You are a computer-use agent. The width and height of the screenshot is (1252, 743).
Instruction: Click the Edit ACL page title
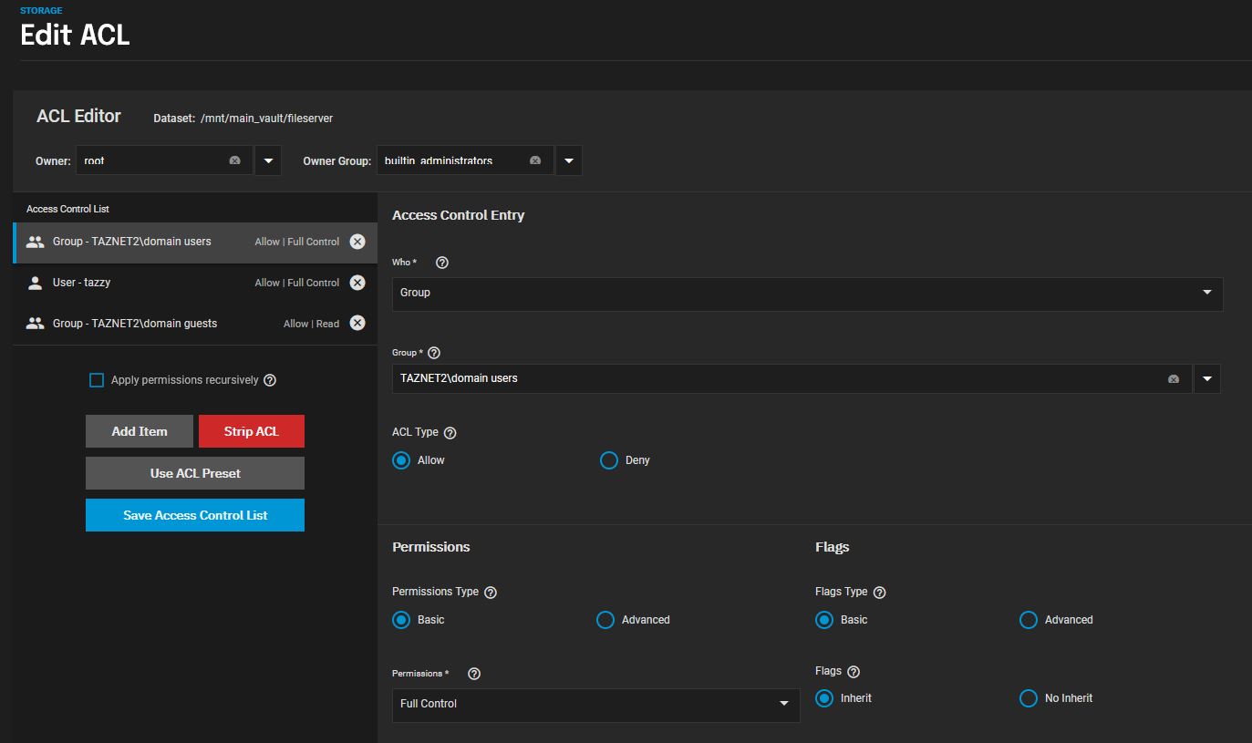75,36
